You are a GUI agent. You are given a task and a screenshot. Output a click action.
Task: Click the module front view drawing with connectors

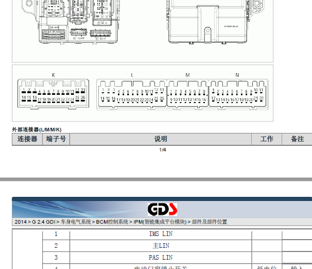(x=71, y=22)
